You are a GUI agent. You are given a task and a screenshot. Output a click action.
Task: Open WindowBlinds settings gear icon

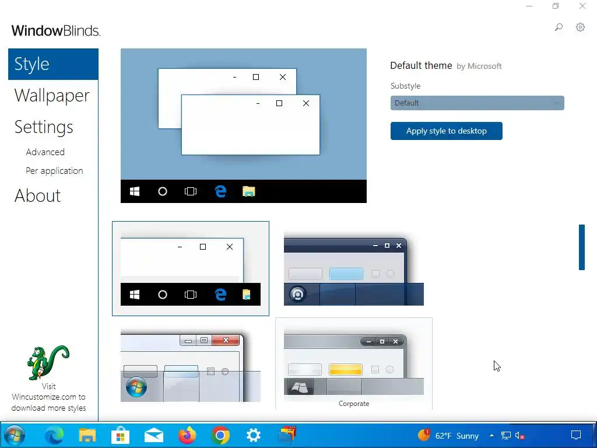click(x=580, y=27)
